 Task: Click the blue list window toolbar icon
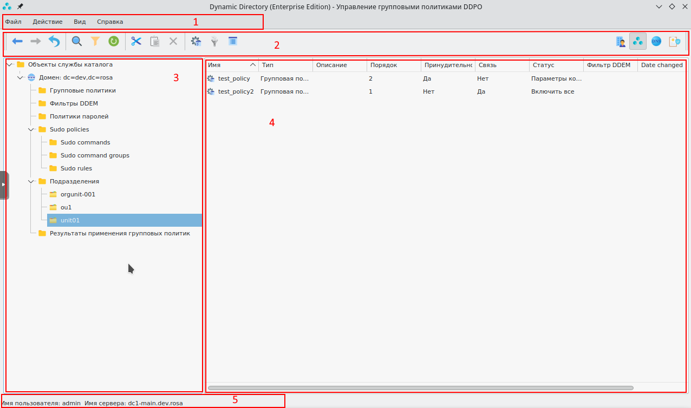tap(233, 41)
